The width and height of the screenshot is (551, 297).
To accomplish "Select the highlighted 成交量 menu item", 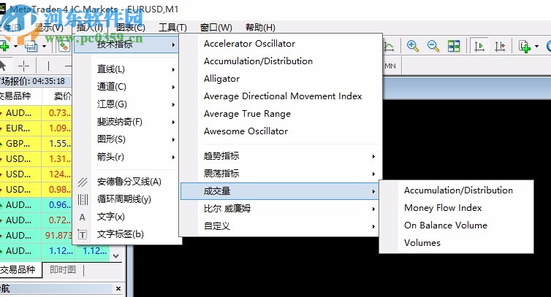I will 280,191.
